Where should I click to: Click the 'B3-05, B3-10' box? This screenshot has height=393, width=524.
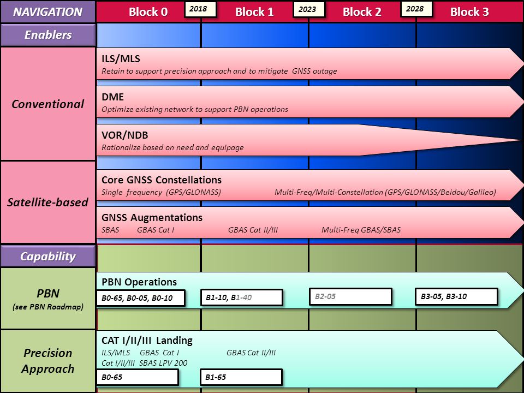pyautogui.click(x=456, y=296)
